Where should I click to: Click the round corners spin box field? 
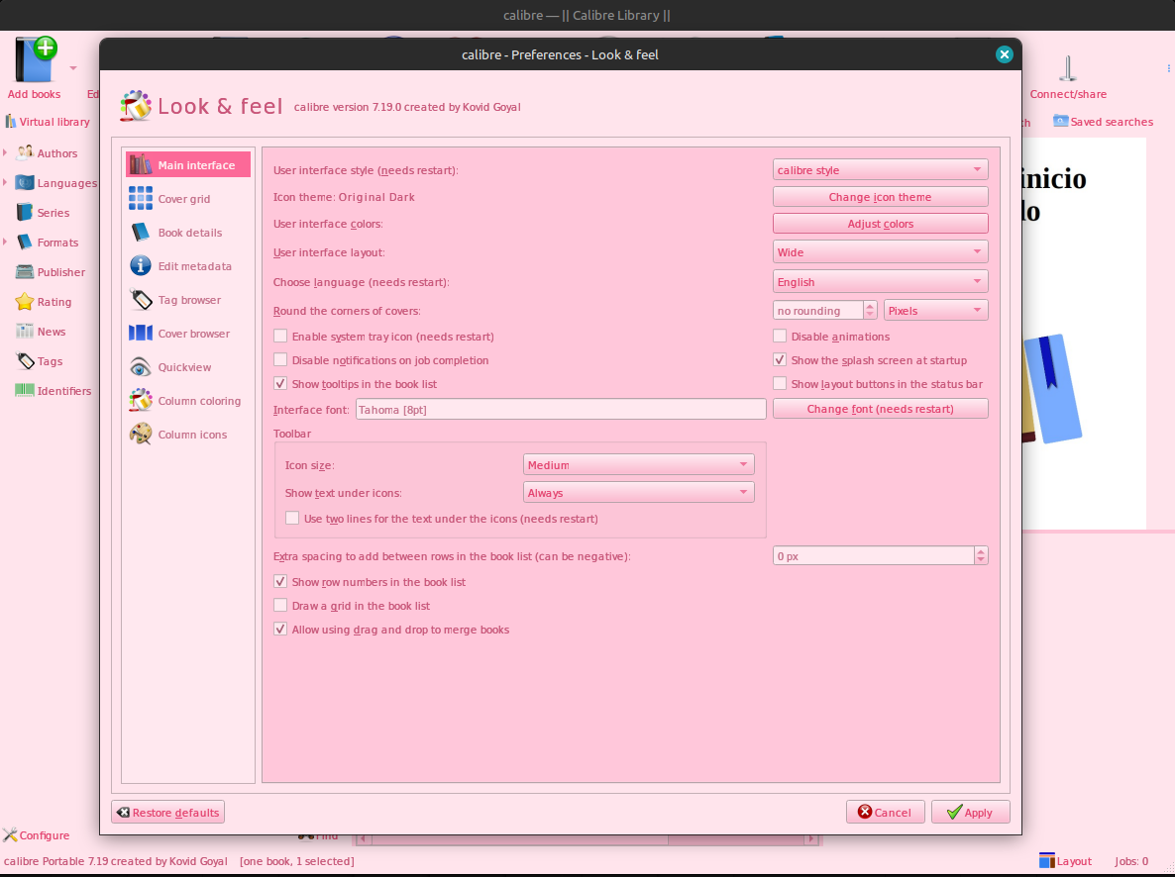pos(817,310)
